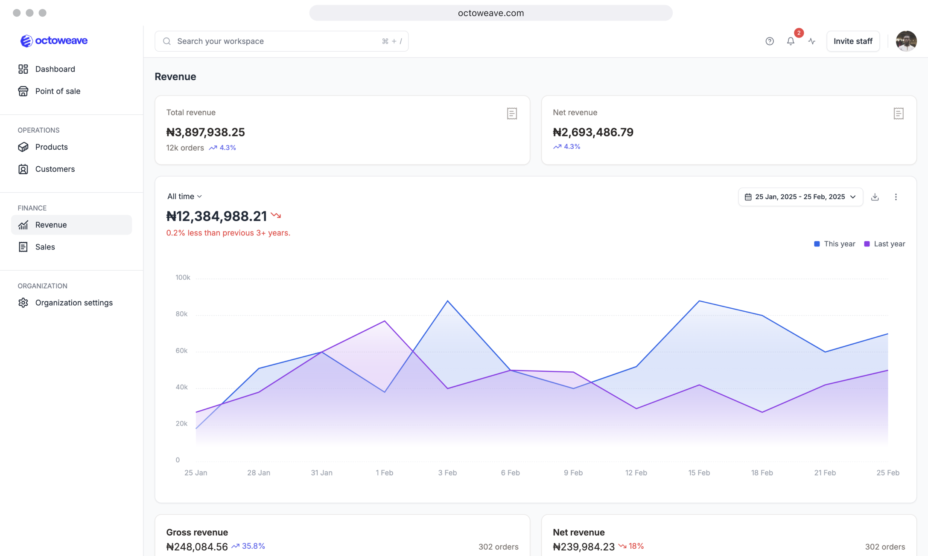Go to Point of sale
This screenshot has width=928, height=556.
(x=58, y=91)
